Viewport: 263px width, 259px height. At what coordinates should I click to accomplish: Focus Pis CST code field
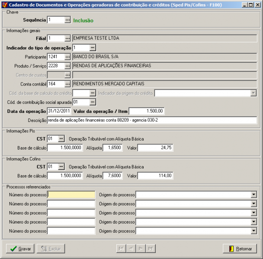pyautogui.click(x=53, y=139)
